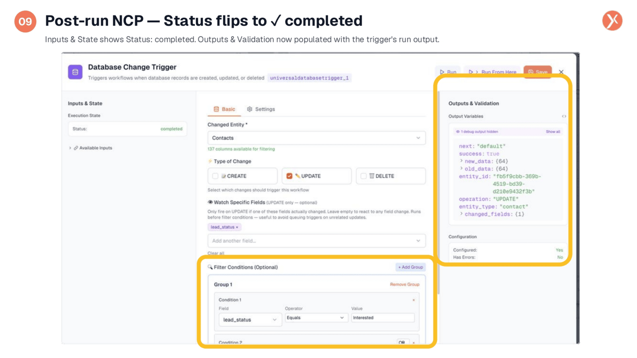The width and height of the screenshot is (637, 358).
Task: Enable the DELETE change type checkbox
Action: coord(363,176)
